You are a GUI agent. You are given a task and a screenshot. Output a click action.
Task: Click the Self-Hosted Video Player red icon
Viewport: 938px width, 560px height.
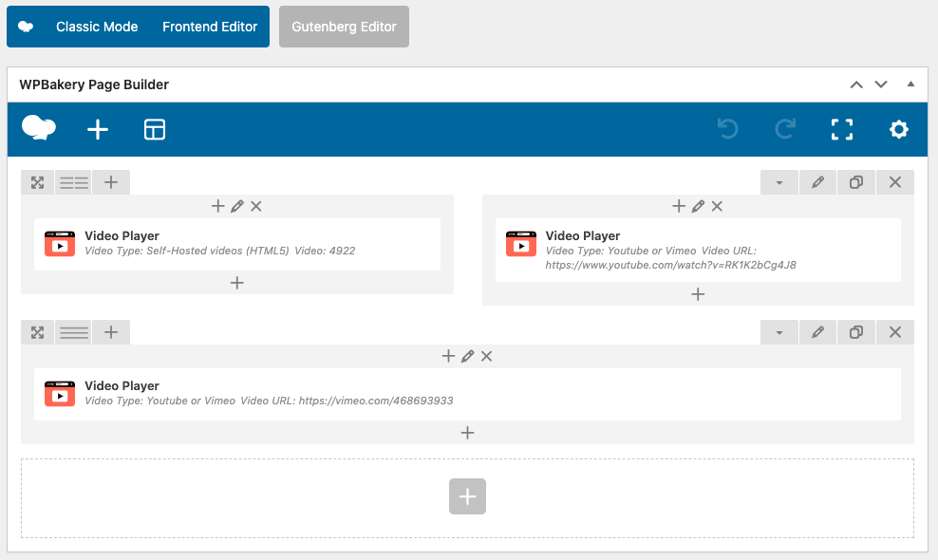click(x=60, y=244)
